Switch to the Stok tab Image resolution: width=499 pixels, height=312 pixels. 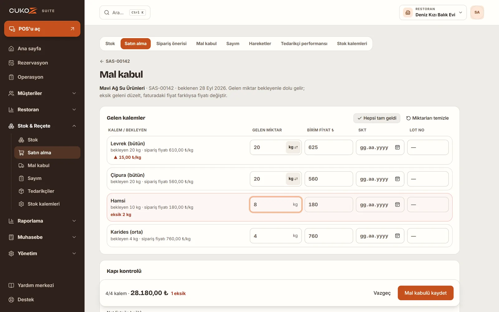click(x=110, y=44)
